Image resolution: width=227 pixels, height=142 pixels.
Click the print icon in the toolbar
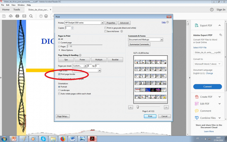17,16
